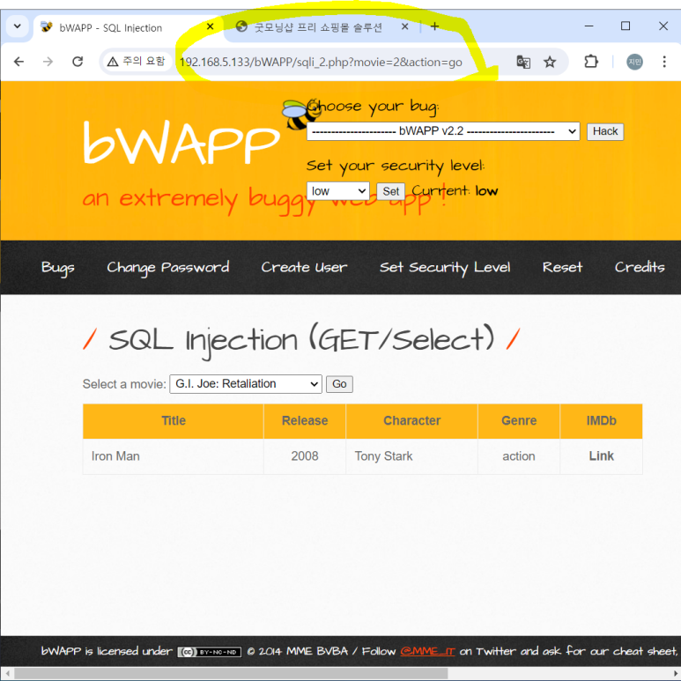Viewport: 681px width, 681px height.
Task: Open the security level low dropdown
Action: 338,191
